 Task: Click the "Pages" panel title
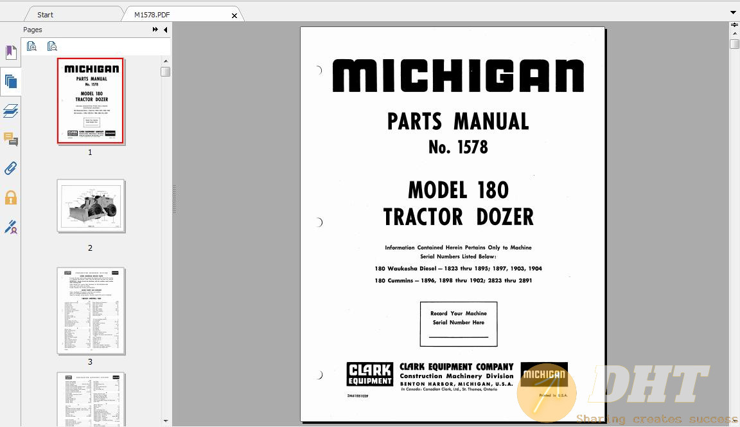pyautogui.click(x=33, y=30)
